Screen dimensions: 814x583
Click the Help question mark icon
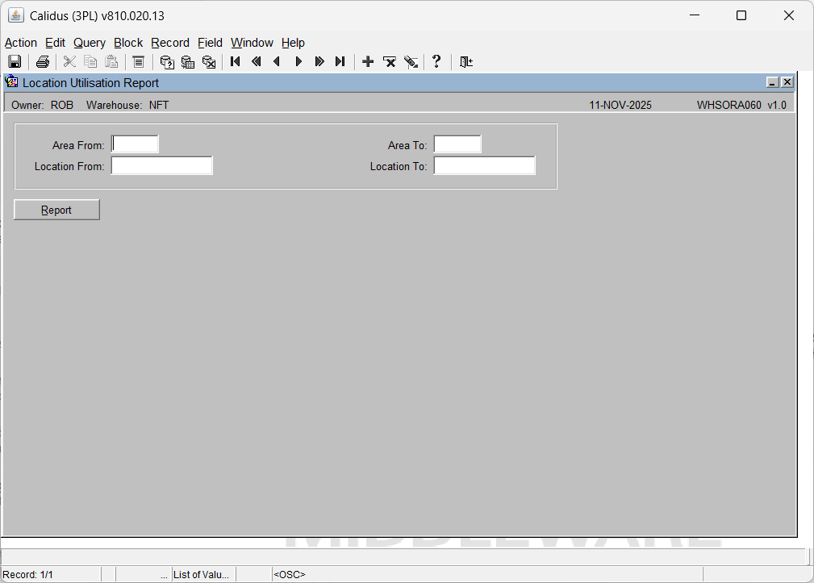pyautogui.click(x=436, y=62)
